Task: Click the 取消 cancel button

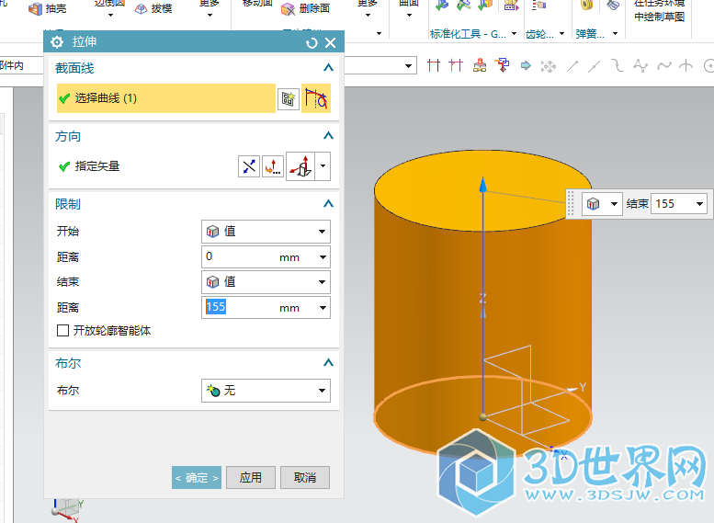Action: click(x=305, y=478)
